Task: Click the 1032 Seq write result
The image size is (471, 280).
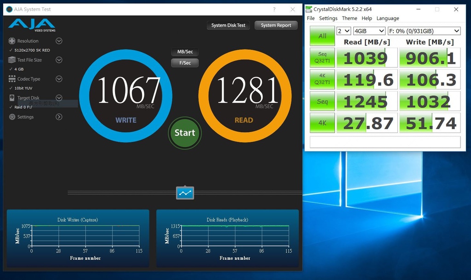Action: [x=430, y=101]
